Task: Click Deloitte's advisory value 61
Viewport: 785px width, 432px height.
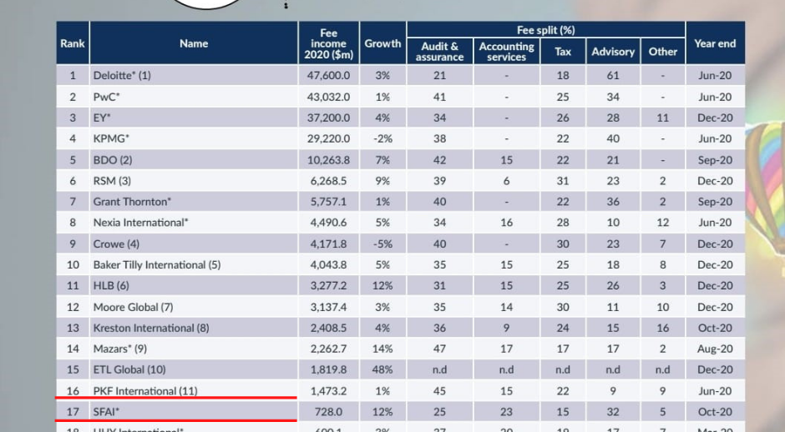Action: 613,76
